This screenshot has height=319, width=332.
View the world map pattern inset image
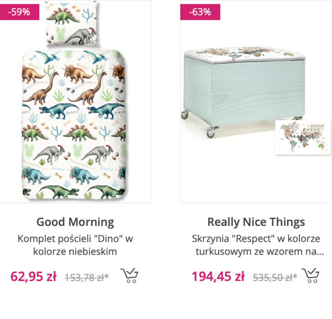tap(302, 136)
